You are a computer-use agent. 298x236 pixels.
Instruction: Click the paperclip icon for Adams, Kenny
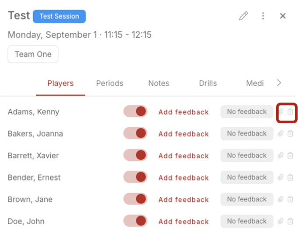point(281,112)
